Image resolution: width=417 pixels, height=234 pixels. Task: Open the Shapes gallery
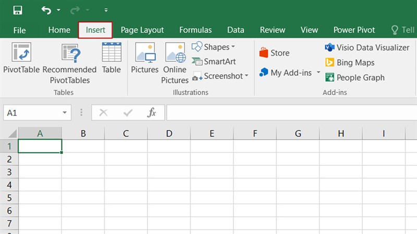click(213, 47)
